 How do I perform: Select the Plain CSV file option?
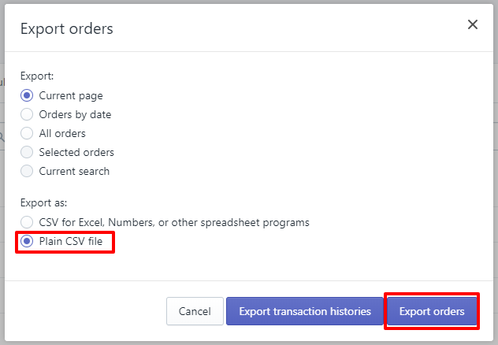click(27, 241)
